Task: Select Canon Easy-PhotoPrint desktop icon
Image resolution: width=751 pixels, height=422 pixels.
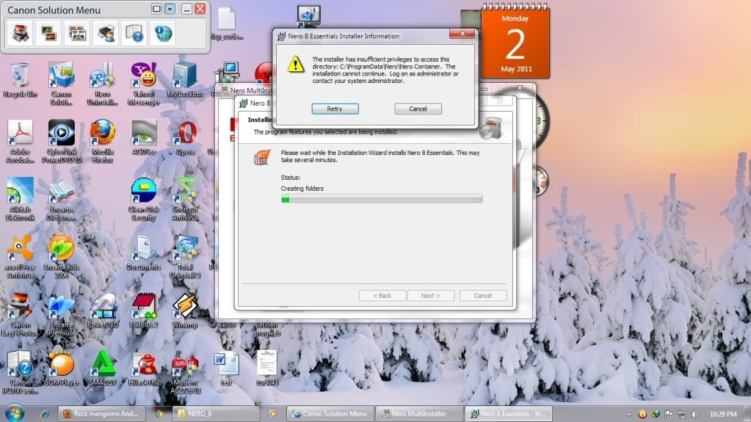Action: (20, 315)
